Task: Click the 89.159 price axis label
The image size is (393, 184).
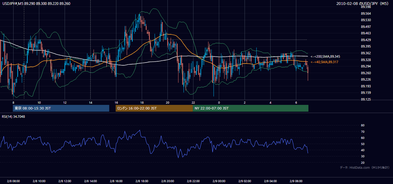Action: pyautogui.click(x=366, y=93)
